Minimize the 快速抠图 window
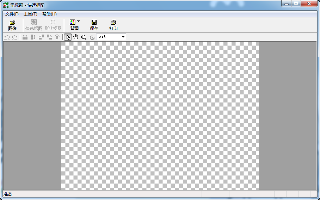The height and width of the screenshot is (200, 320). pos(286,4)
